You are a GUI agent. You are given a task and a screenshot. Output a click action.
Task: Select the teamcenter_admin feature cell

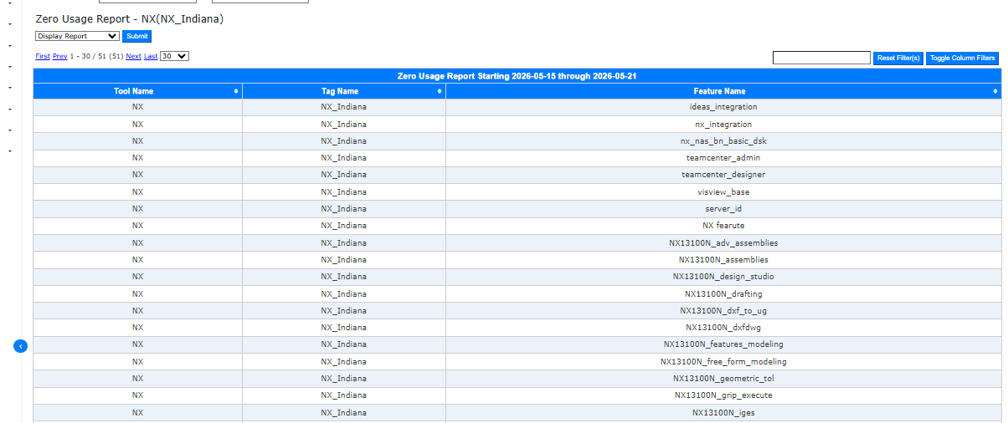click(723, 158)
